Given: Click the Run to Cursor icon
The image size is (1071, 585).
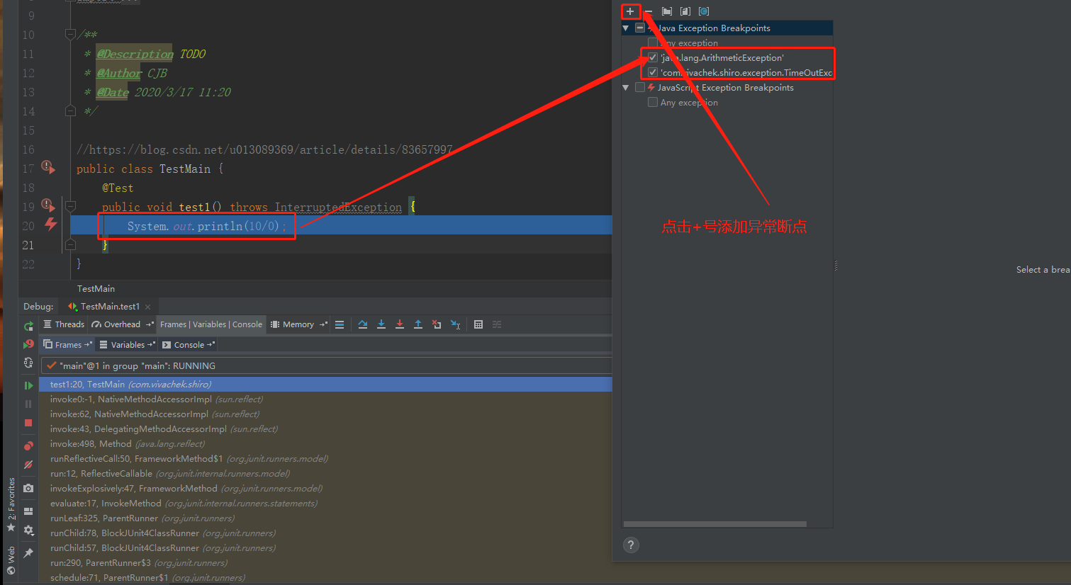Looking at the screenshot, I should (x=456, y=324).
